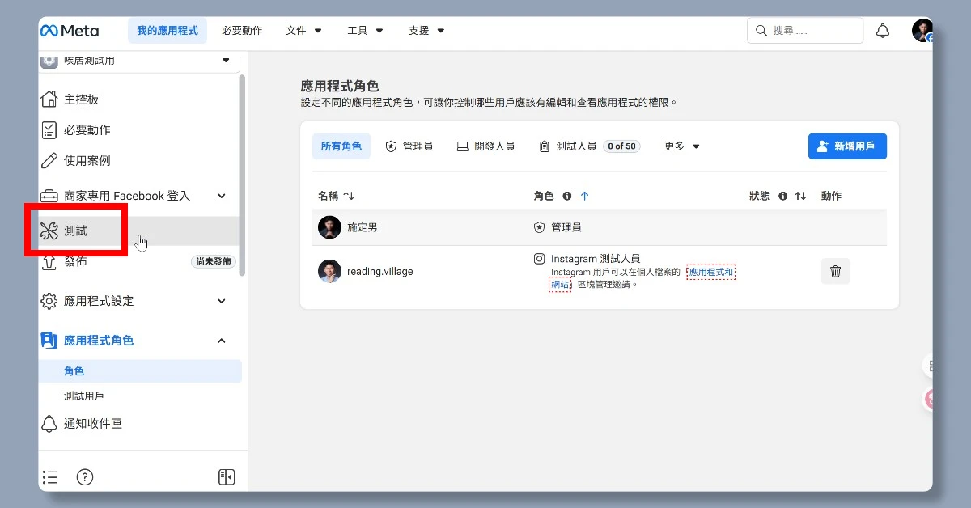Open 我的應用程式 tab
Screen dimensions: 971x508
[167, 31]
